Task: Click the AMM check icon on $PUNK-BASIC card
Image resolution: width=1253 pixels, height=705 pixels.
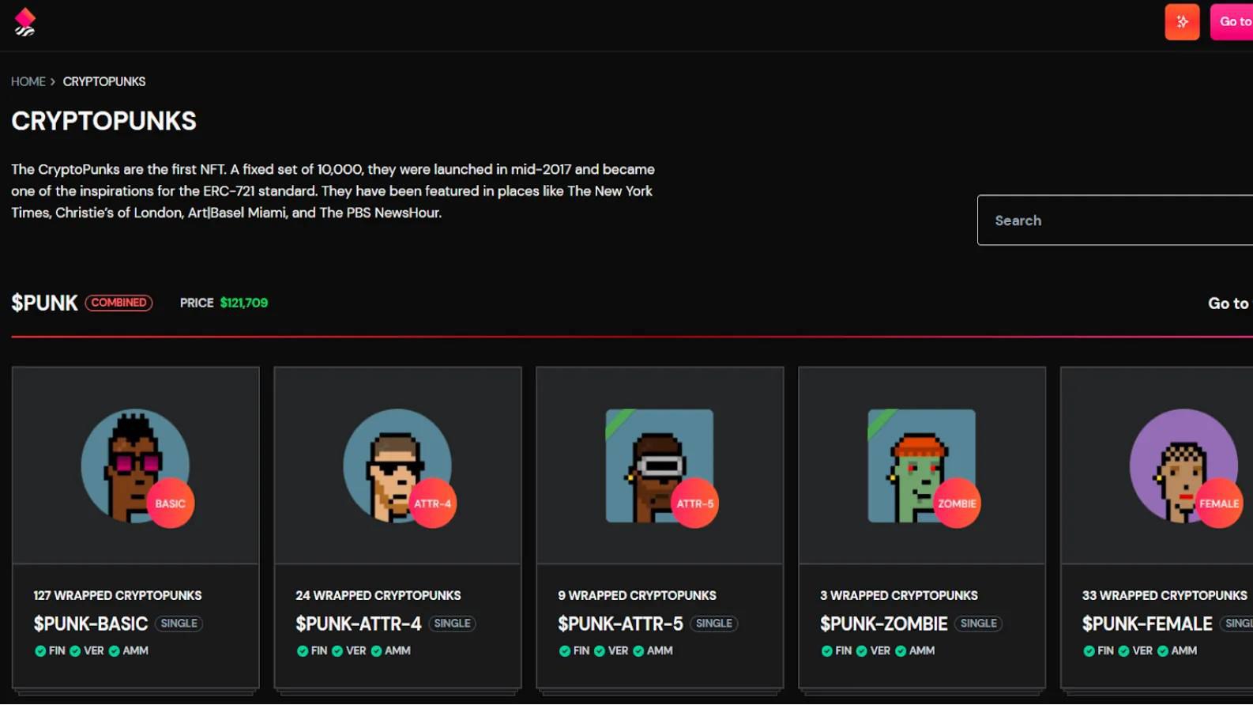Action: tap(114, 651)
